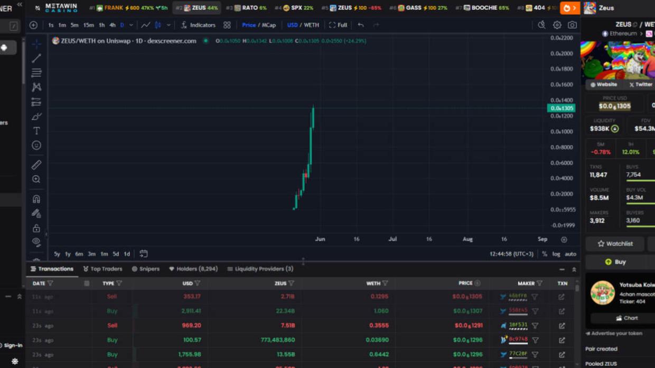
Task: Select the brush drawing tool
Action: (x=36, y=116)
